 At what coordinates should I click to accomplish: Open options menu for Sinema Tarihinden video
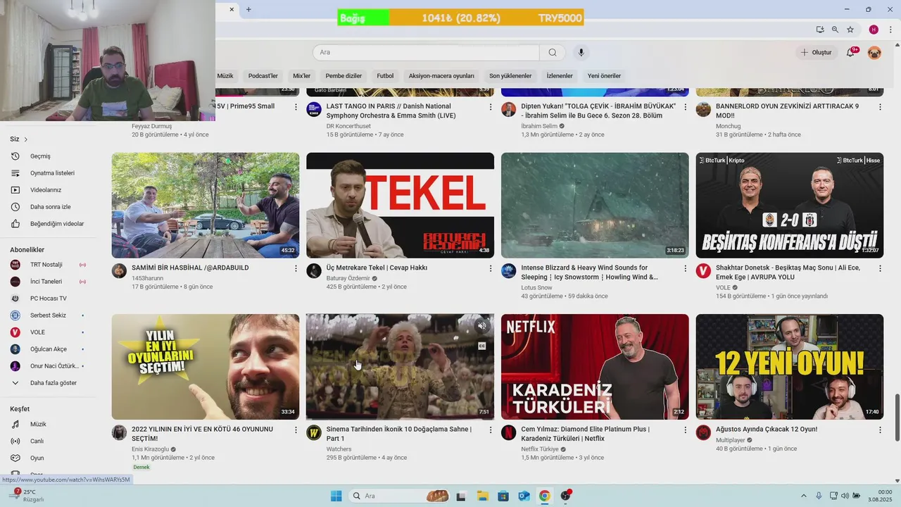point(491,430)
